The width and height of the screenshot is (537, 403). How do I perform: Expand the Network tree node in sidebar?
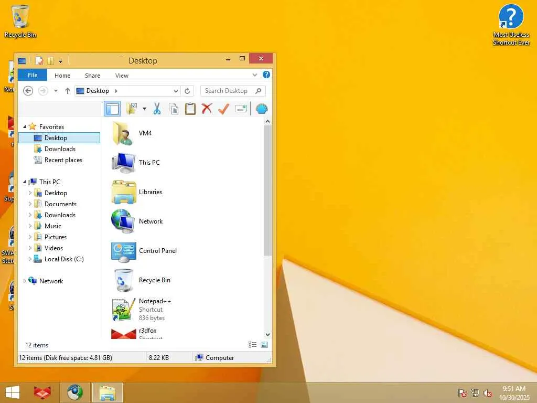coord(25,281)
